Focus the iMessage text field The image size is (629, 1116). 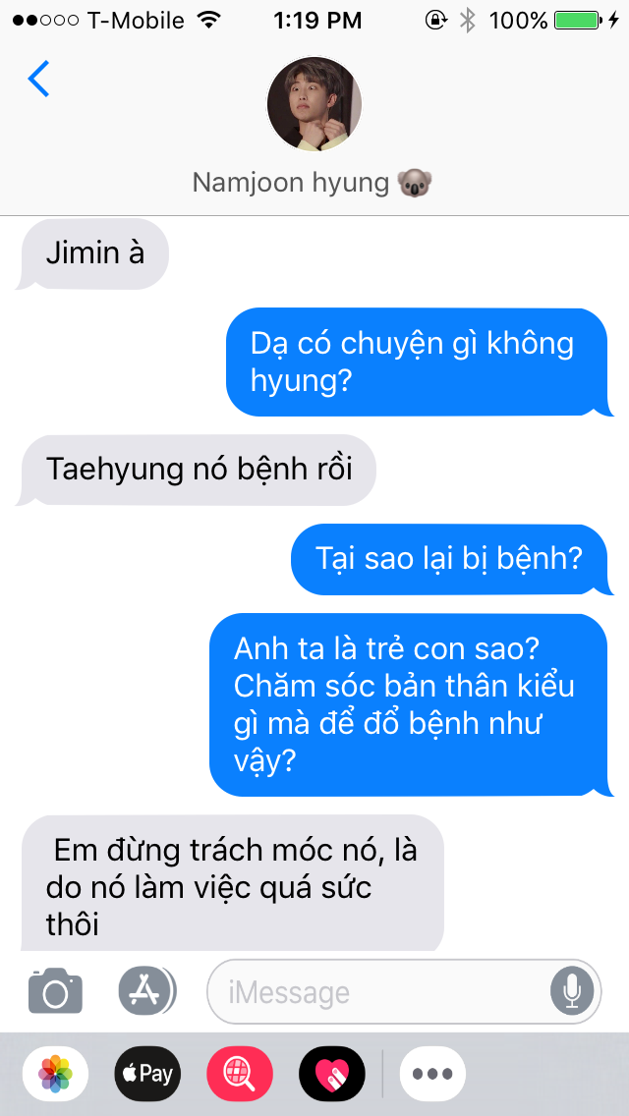coord(404,991)
